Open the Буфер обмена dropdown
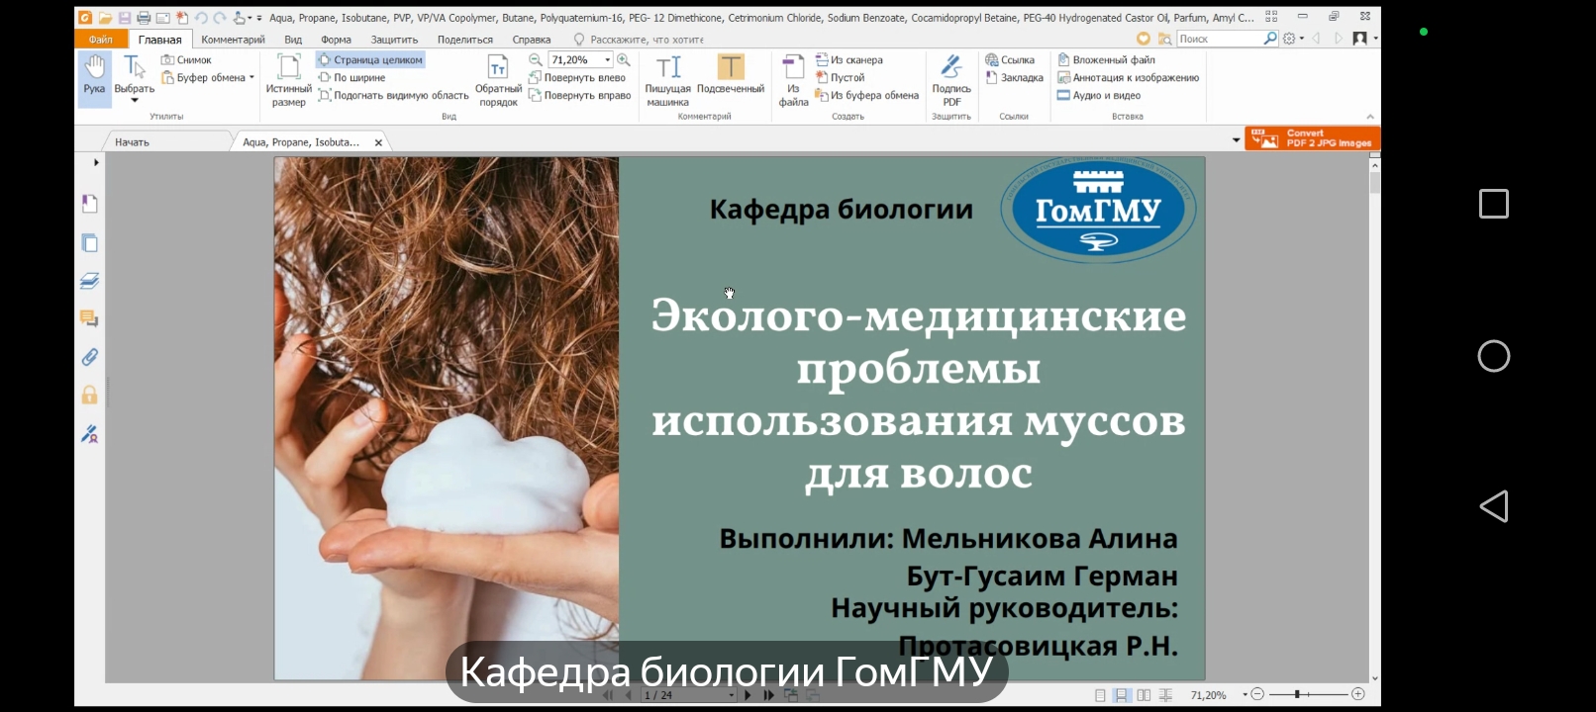Viewport: 1596px width, 712px height. click(x=208, y=78)
